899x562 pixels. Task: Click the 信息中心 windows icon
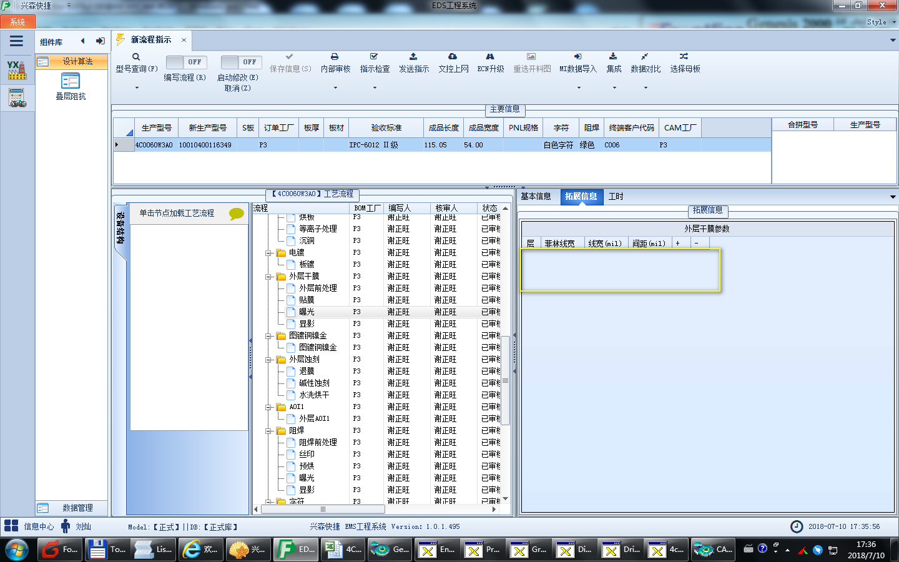click(x=11, y=526)
